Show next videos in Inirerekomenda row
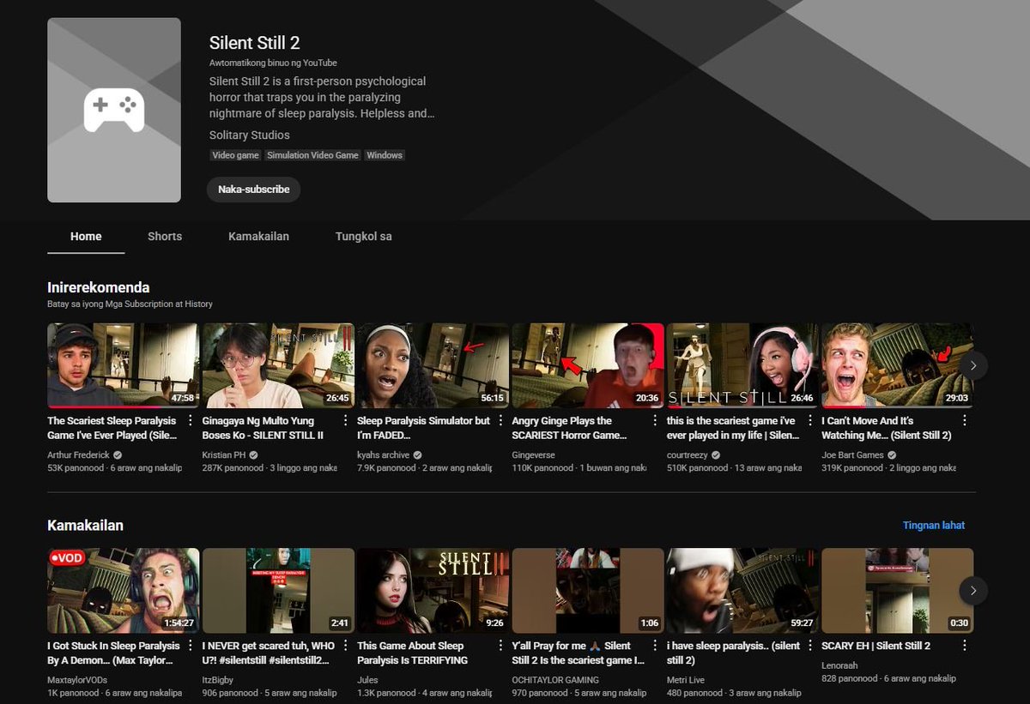Viewport: 1030px width, 704px height. tap(973, 365)
